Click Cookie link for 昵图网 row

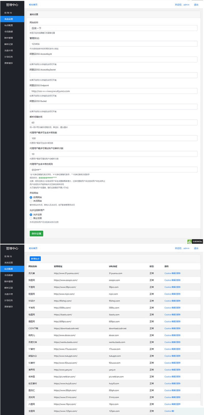pos(168,294)
